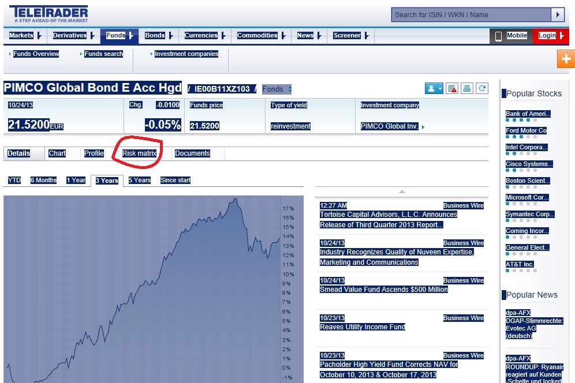
Task: Click the user profile icon
Action: [431, 88]
